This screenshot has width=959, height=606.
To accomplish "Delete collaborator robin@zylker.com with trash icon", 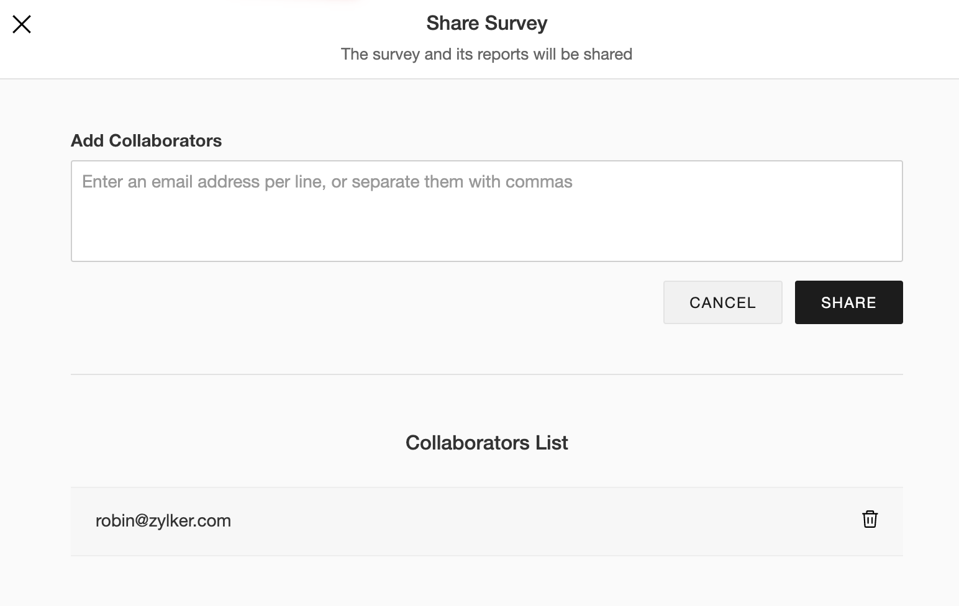I will pos(870,519).
